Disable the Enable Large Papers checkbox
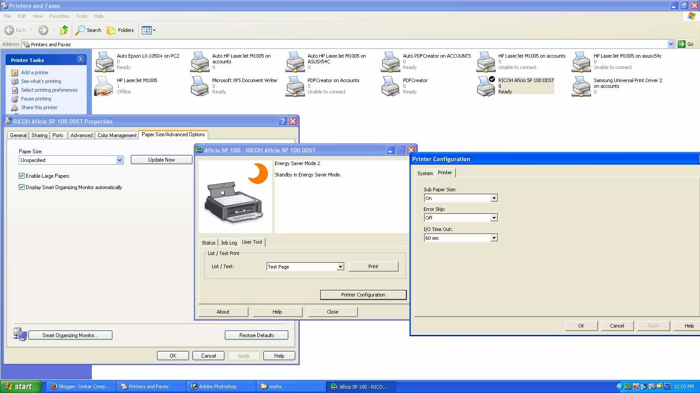The width and height of the screenshot is (700, 393). click(x=21, y=176)
